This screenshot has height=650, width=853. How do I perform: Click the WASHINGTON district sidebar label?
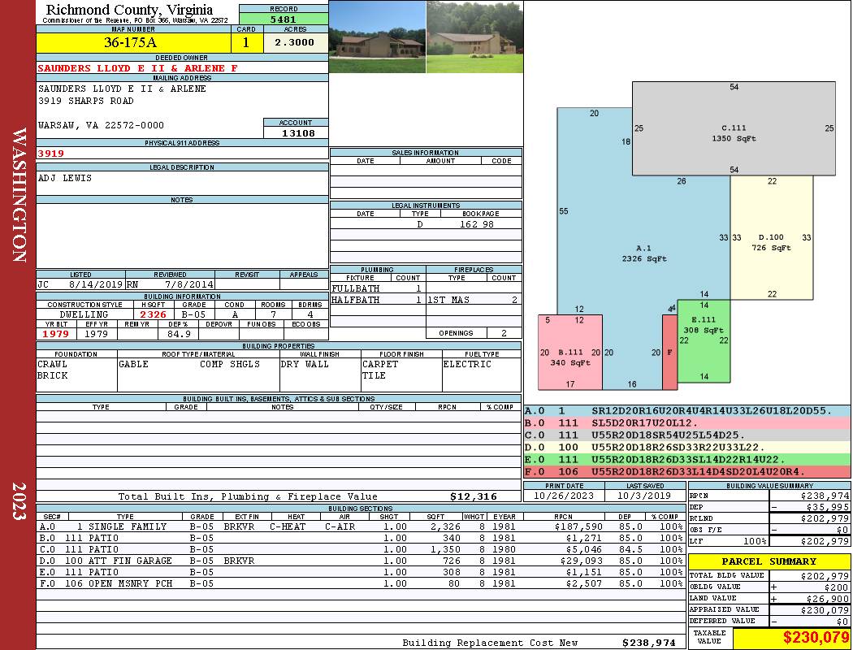click(19, 195)
